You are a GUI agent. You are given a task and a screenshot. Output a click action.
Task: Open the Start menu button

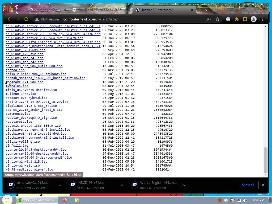tap(7, 200)
